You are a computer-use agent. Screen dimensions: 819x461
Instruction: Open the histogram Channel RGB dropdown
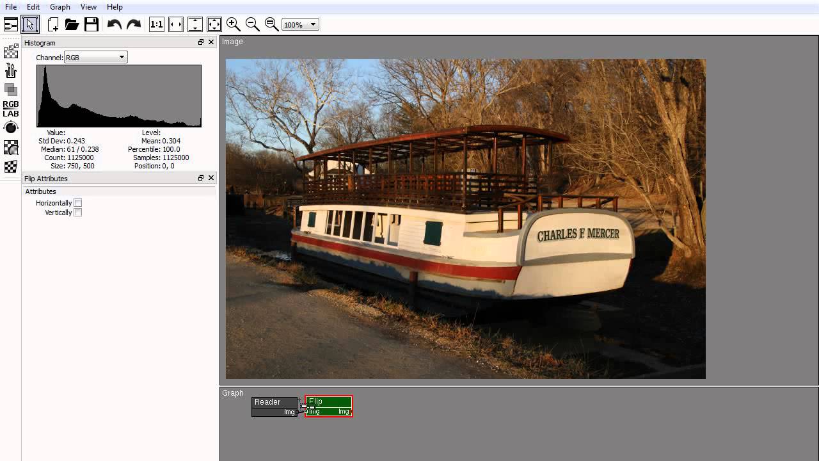pyautogui.click(x=95, y=58)
